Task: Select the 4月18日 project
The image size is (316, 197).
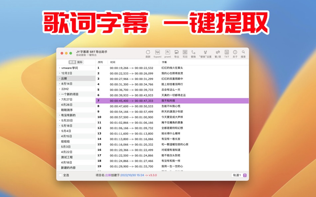Action: pyautogui.click(x=76, y=163)
